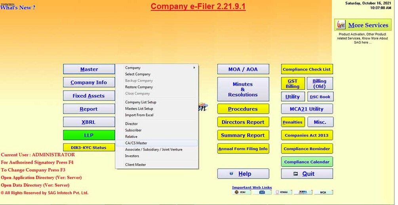This screenshot has width=398, height=205.
Task: Click the Report button
Action: (x=89, y=109)
